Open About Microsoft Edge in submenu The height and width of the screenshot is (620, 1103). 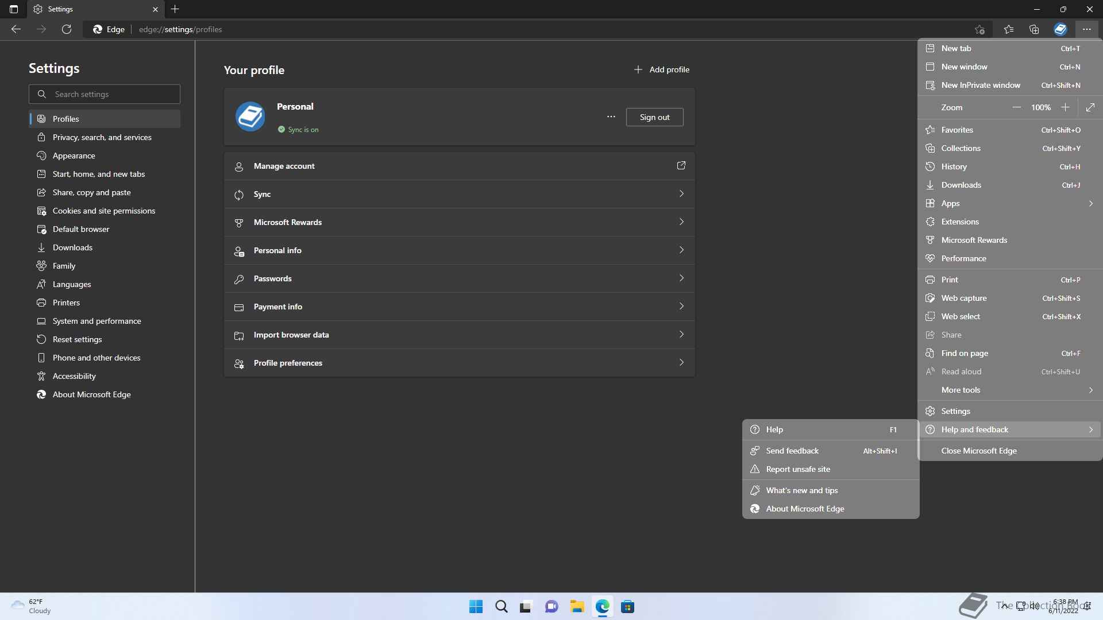[831, 509]
